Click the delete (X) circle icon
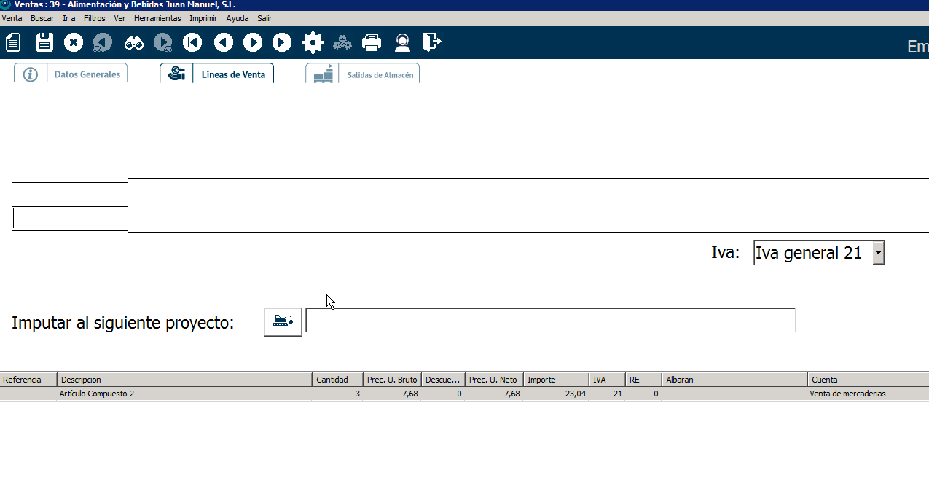The image size is (929, 489). pyautogui.click(x=74, y=42)
